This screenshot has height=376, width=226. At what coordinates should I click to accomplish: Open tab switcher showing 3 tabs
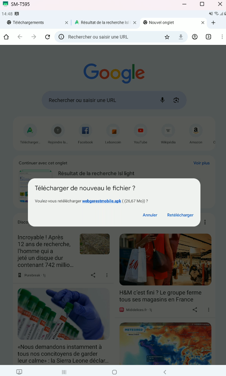[x=208, y=37]
